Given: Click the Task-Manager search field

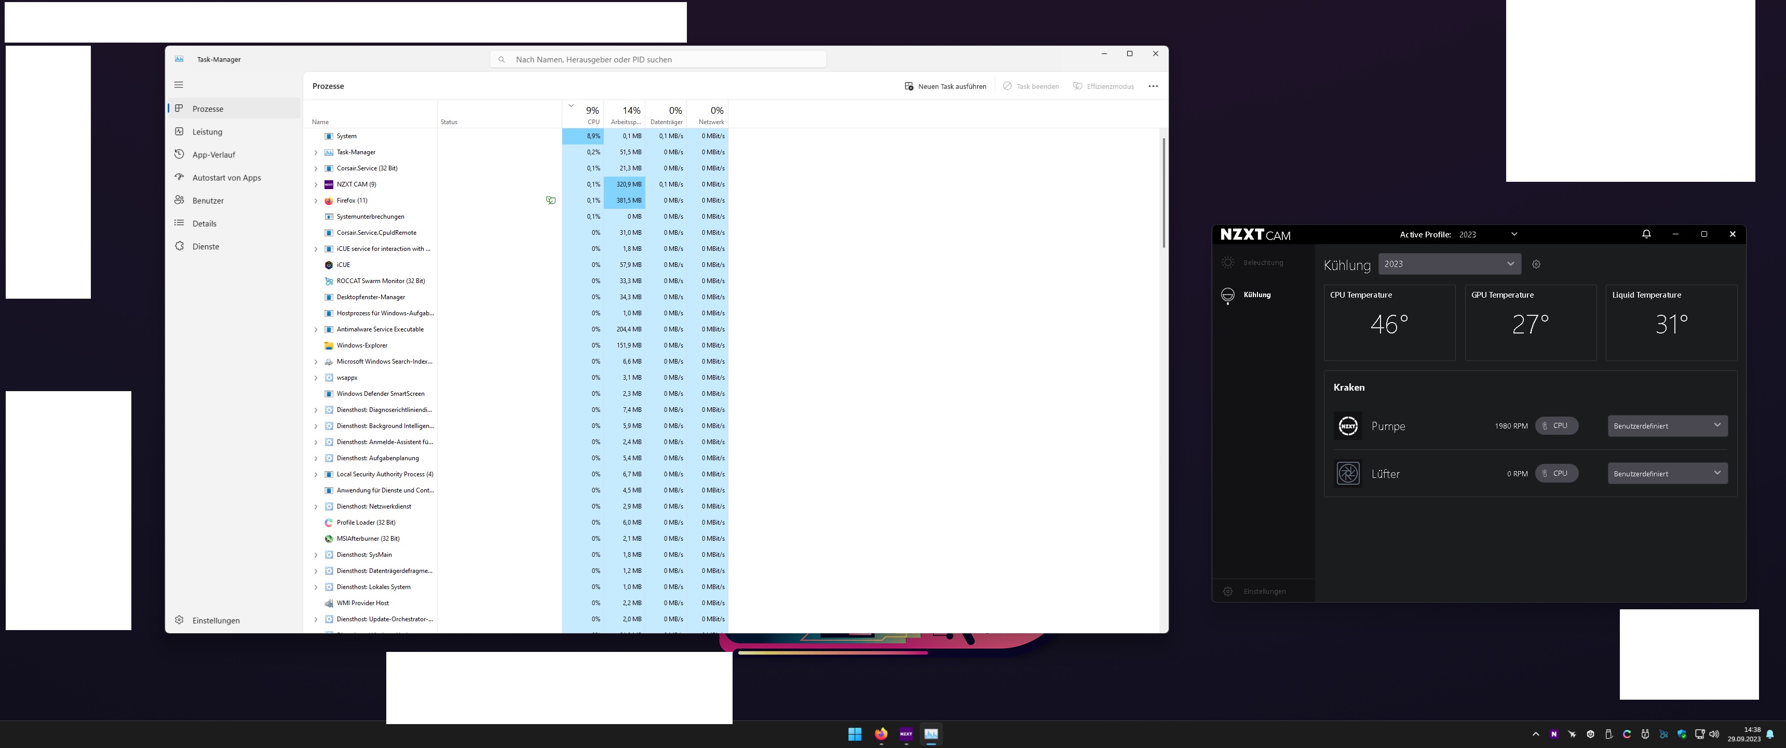Looking at the screenshot, I should click(x=659, y=60).
